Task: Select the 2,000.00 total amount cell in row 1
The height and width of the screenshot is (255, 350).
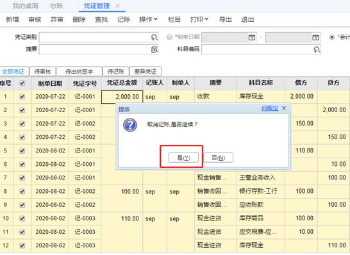Action: [x=122, y=97]
